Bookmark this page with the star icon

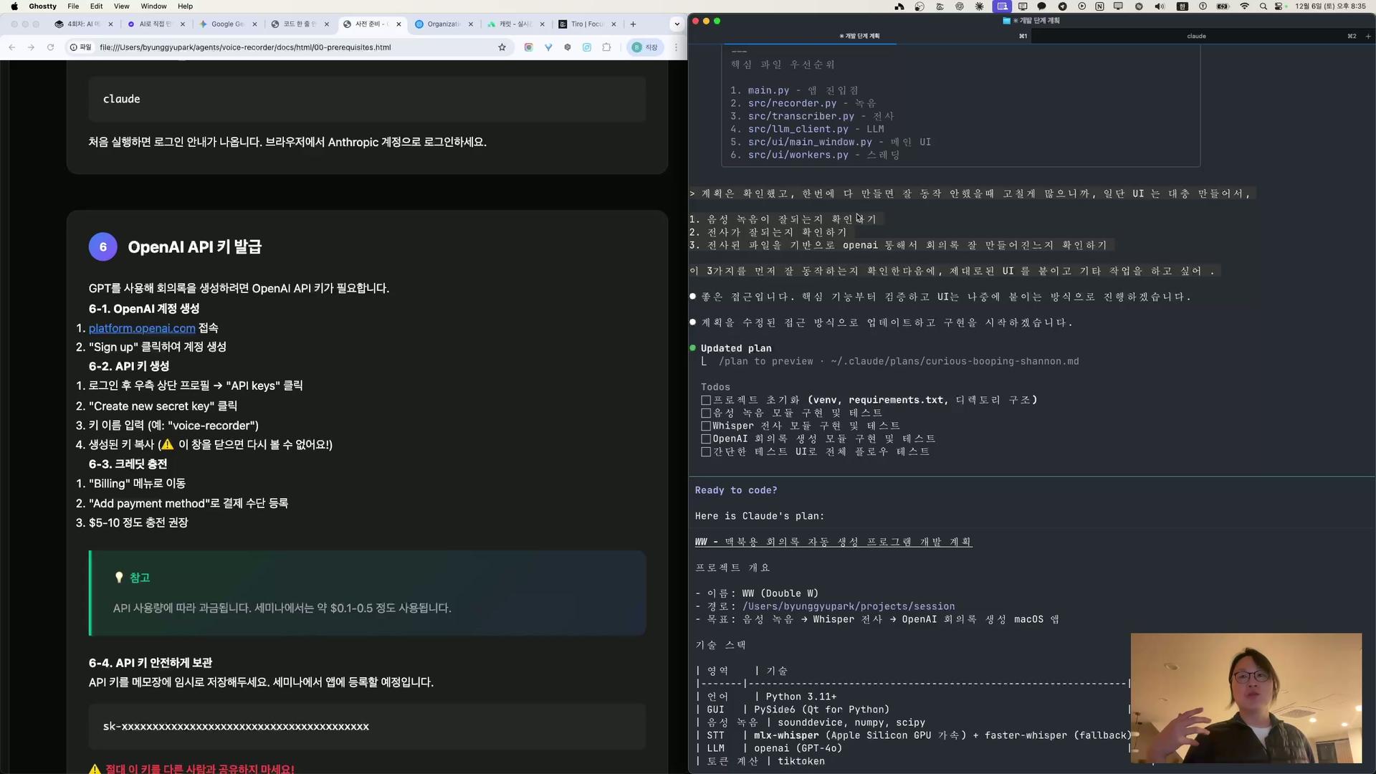pos(502,47)
